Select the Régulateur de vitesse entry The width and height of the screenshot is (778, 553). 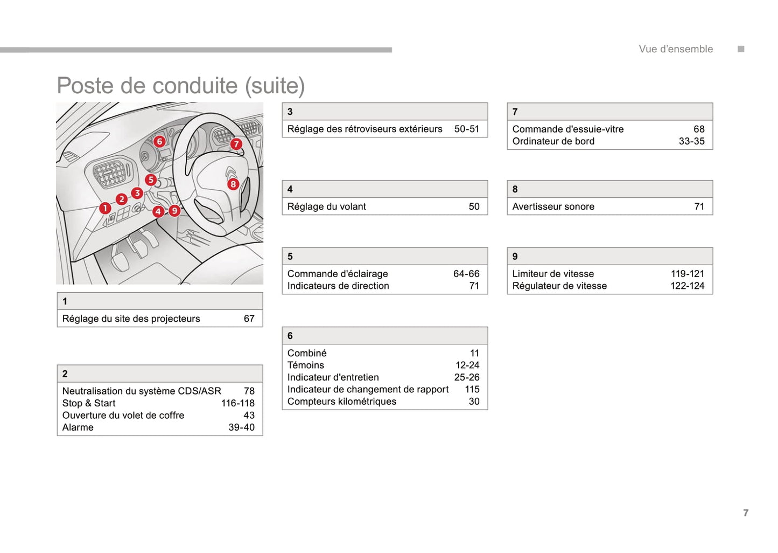pos(559,286)
